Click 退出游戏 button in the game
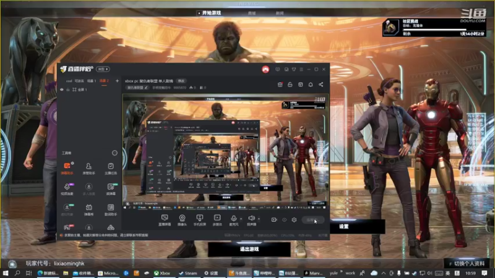This screenshot has height=278, width=495. [249, 249]
